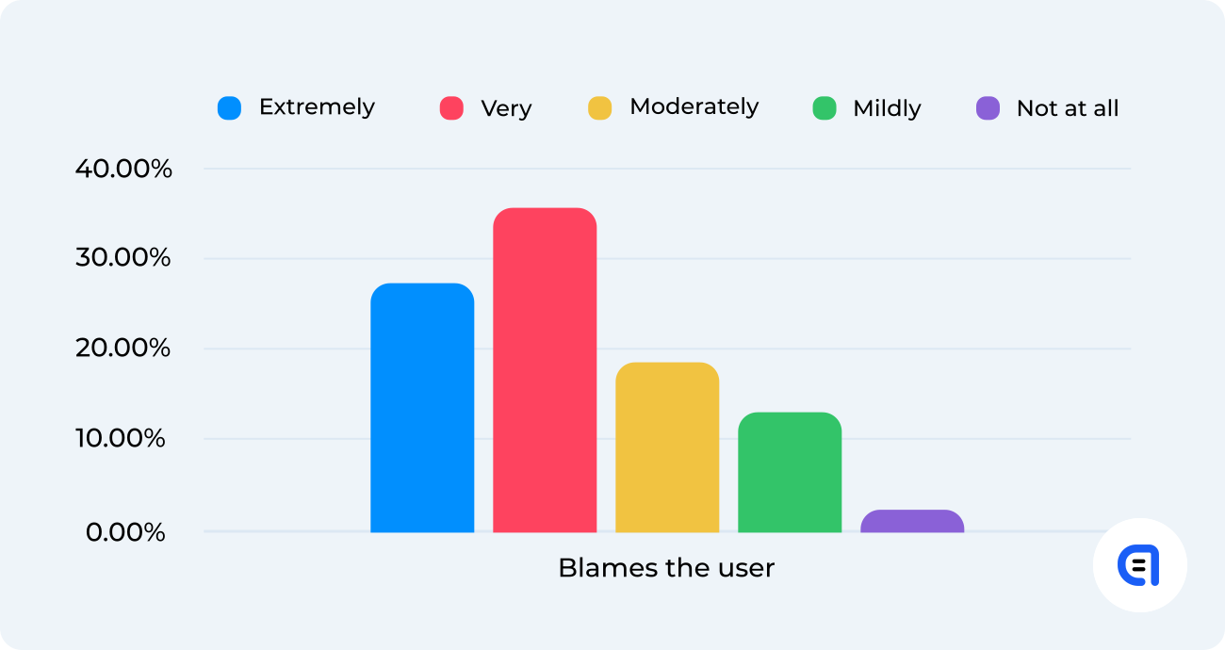The width and height of the screenshot is (1225, 650).
Task: Click the yellow Moderately bar
Action: (x=667, y=447)
